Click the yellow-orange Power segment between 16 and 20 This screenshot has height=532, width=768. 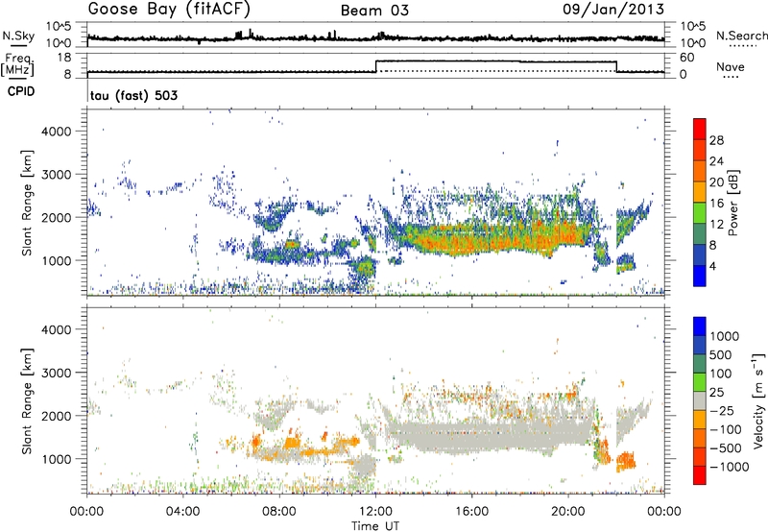(700, 191)
